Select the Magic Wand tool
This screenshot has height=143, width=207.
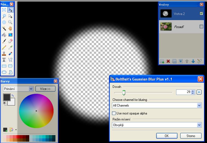coord(4,28)
